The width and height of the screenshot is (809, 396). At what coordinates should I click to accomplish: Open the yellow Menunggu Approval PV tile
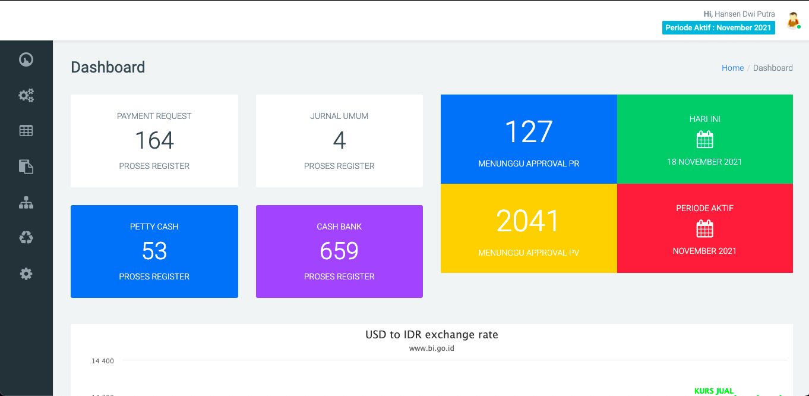[x=529, y=228]
